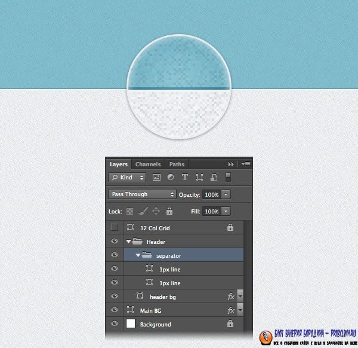Collapse the Header group triangle

point(128,242)
